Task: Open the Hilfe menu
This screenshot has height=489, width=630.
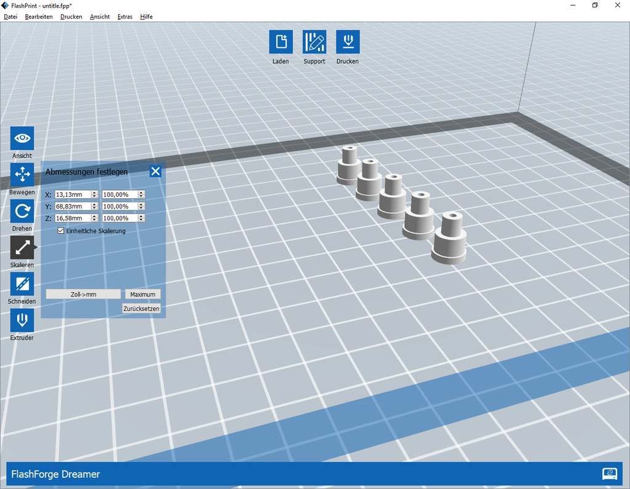Action: coord(146,17)
